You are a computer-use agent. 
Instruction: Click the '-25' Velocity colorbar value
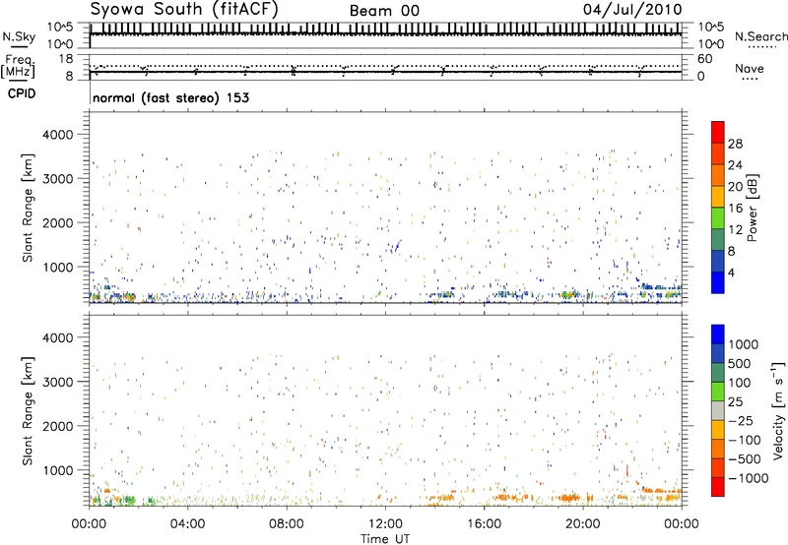pyautogui.click(x=743, y=420)
